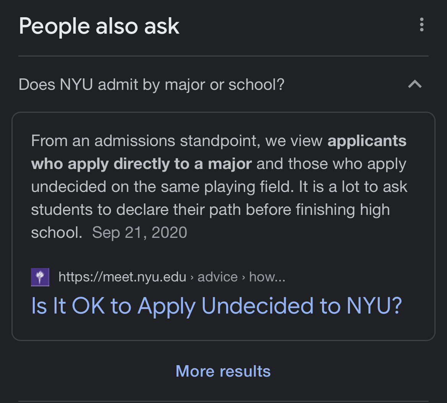
Task: Collapse the NYU question with chevron
Action: [415, 84]
